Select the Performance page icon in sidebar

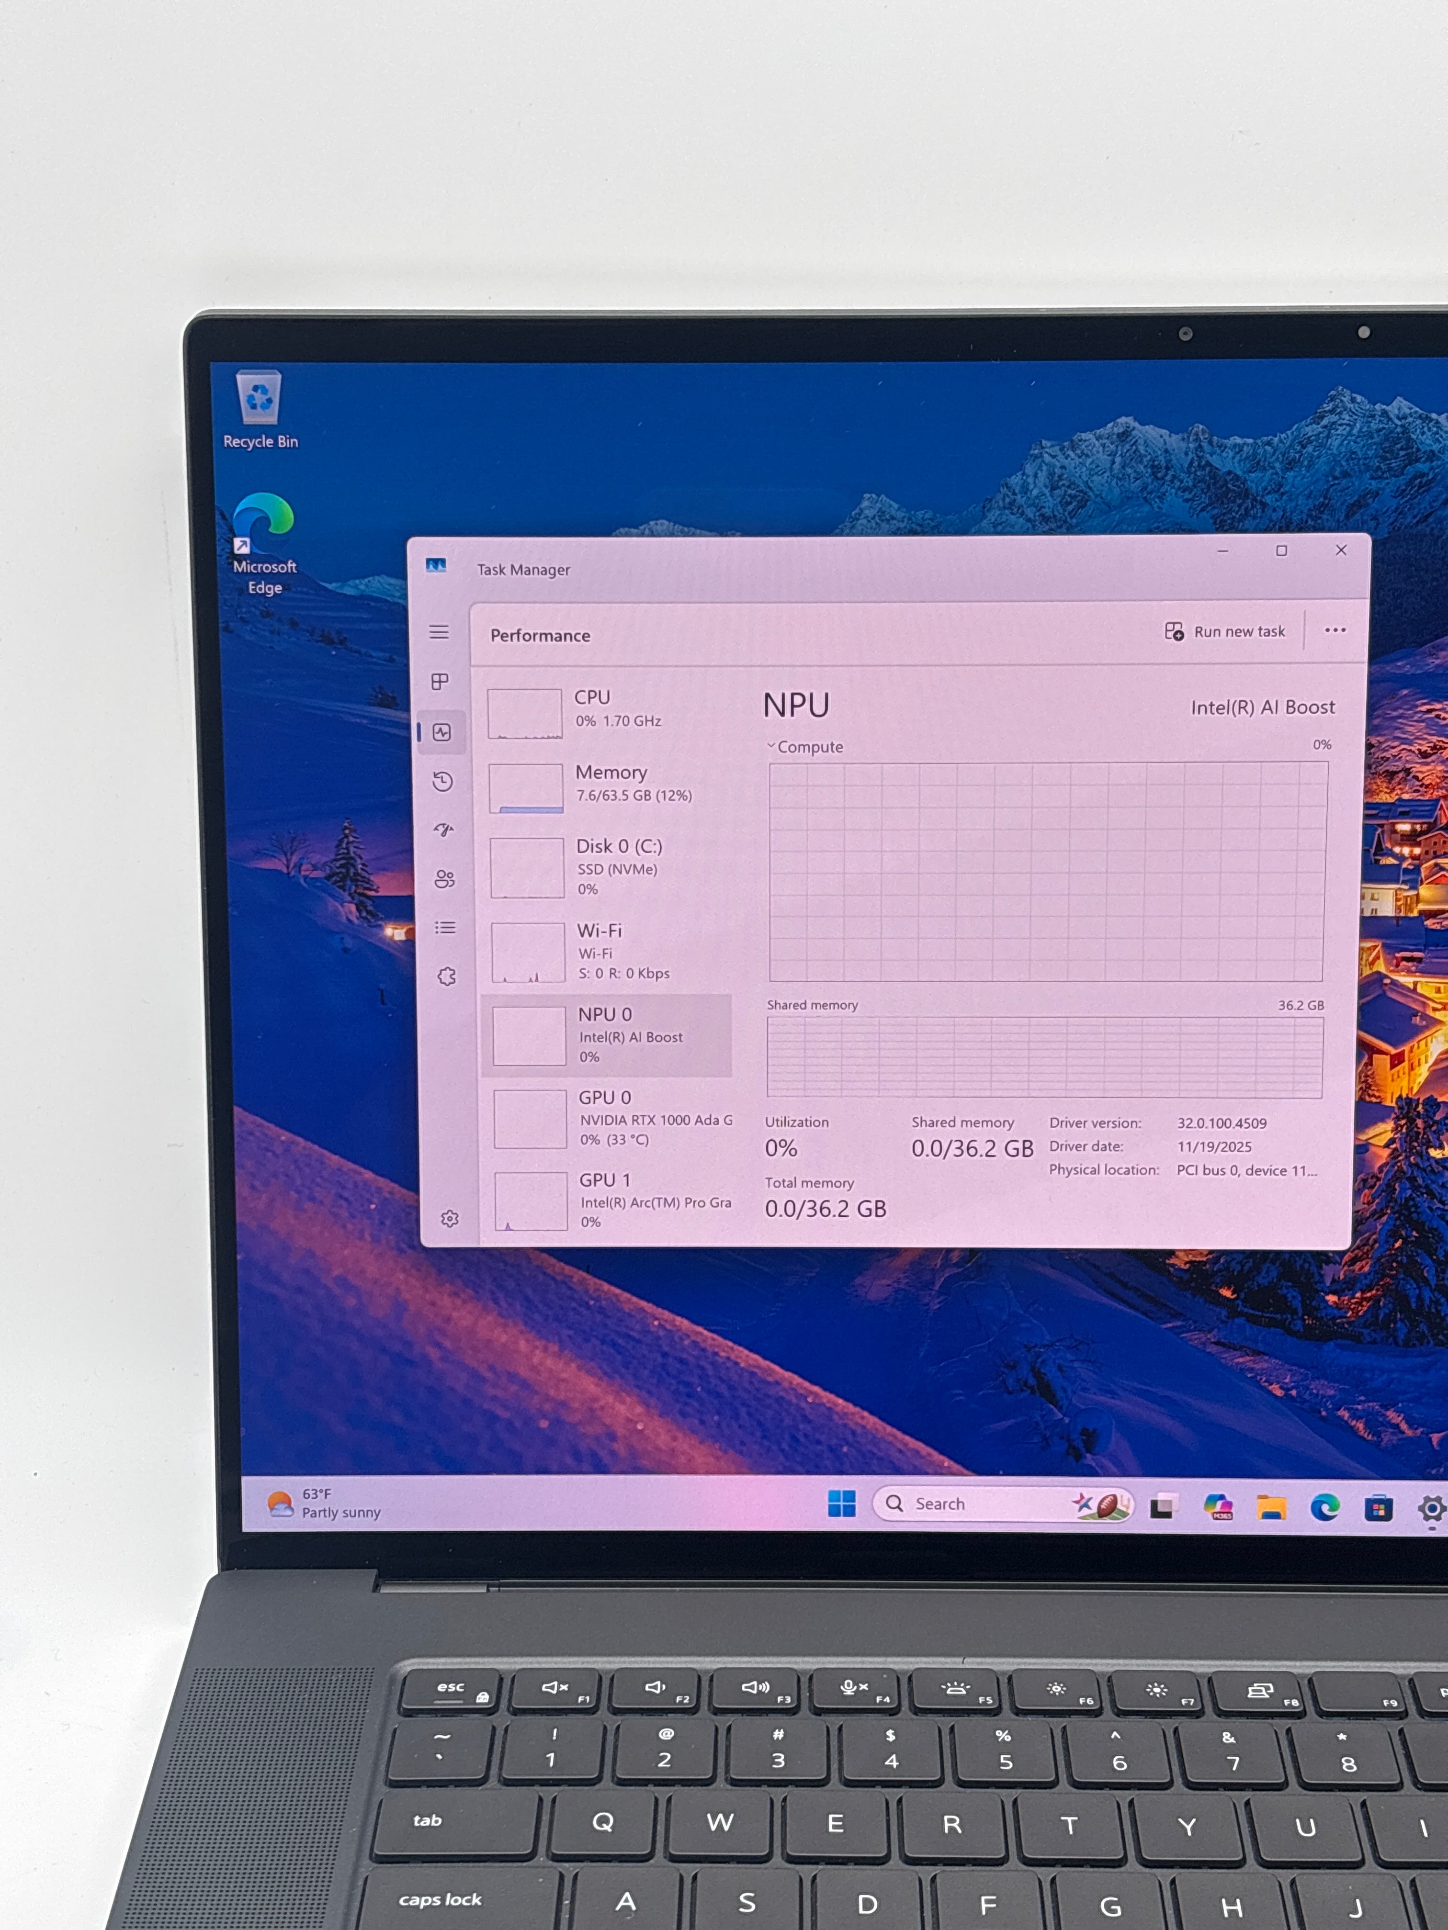coord(442,732)
